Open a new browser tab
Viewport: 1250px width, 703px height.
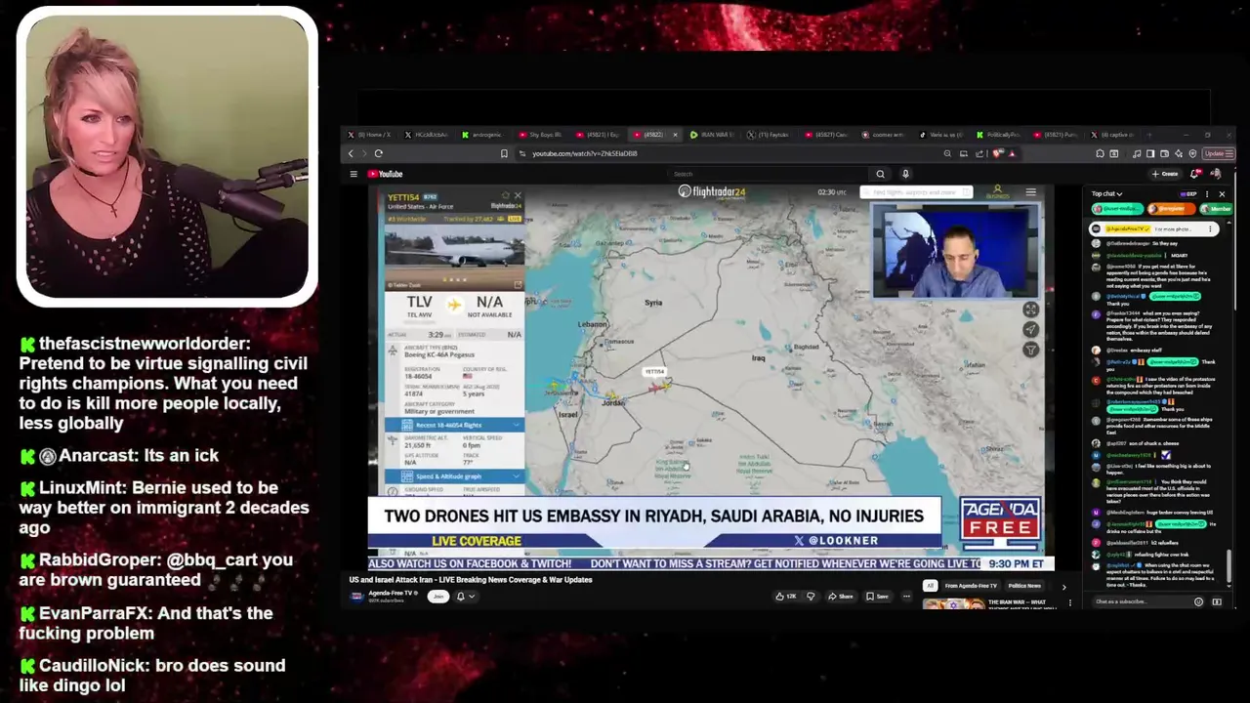pyautogui.click(x=1149, y=135)
